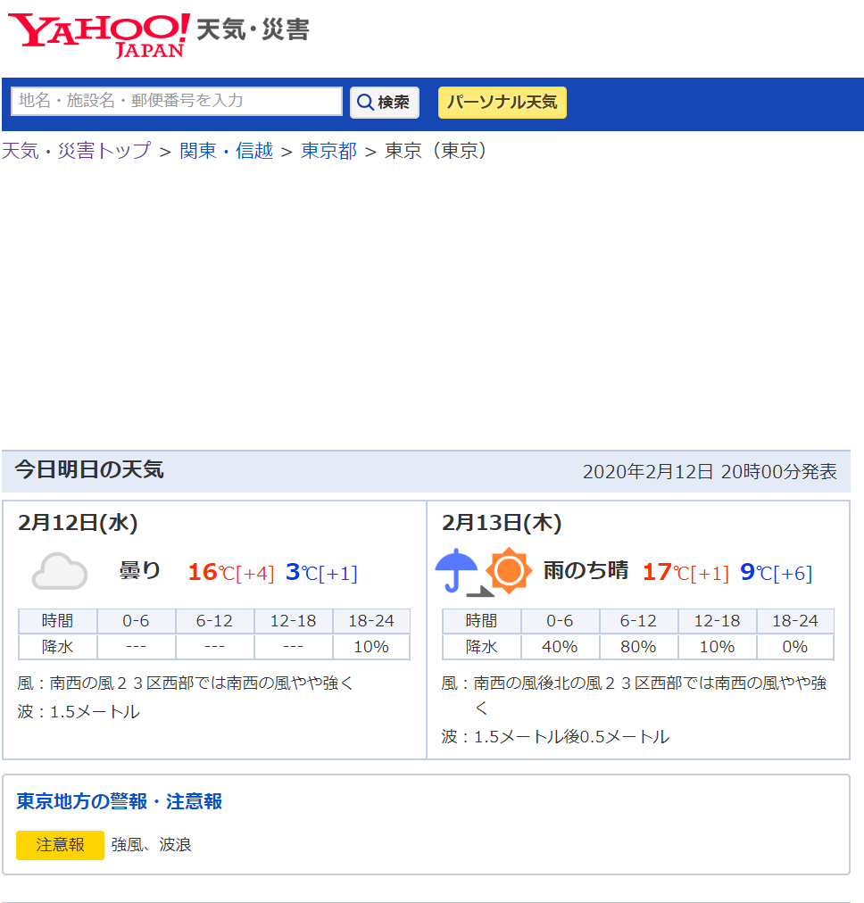The image size is (864, 903).
Task: Open パーソナル天気
Action: click(x=503, y=103)
